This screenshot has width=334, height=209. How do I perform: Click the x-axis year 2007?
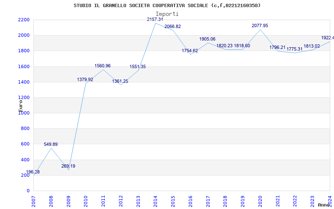coord(33,201)
